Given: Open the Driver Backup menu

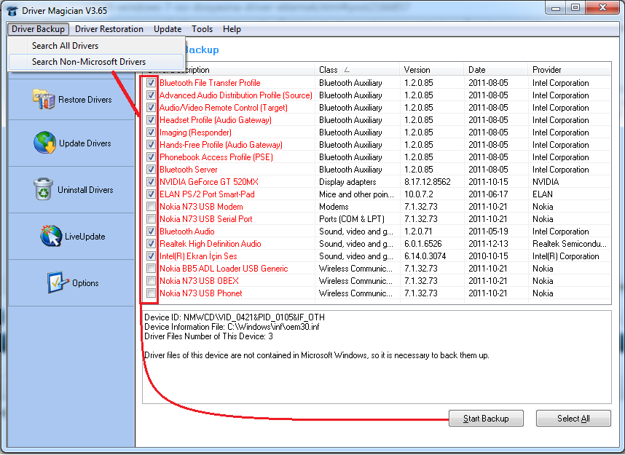Looking at the screenshot, I should 39,29.
